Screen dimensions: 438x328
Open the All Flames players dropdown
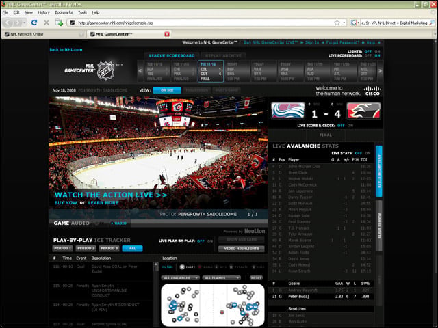tap(221, 278)
